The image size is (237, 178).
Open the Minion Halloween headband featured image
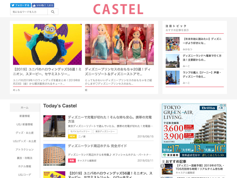pyautogui.click(x=47, y=44)
